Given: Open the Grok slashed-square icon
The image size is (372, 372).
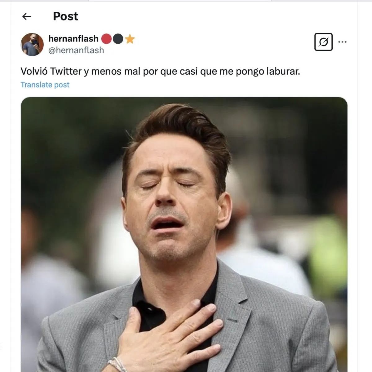Looking at the screenshot, I should tap(323, 42).
